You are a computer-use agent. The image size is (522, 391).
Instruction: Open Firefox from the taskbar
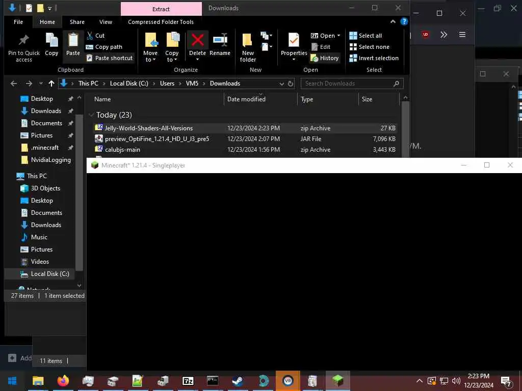(63, 381)
